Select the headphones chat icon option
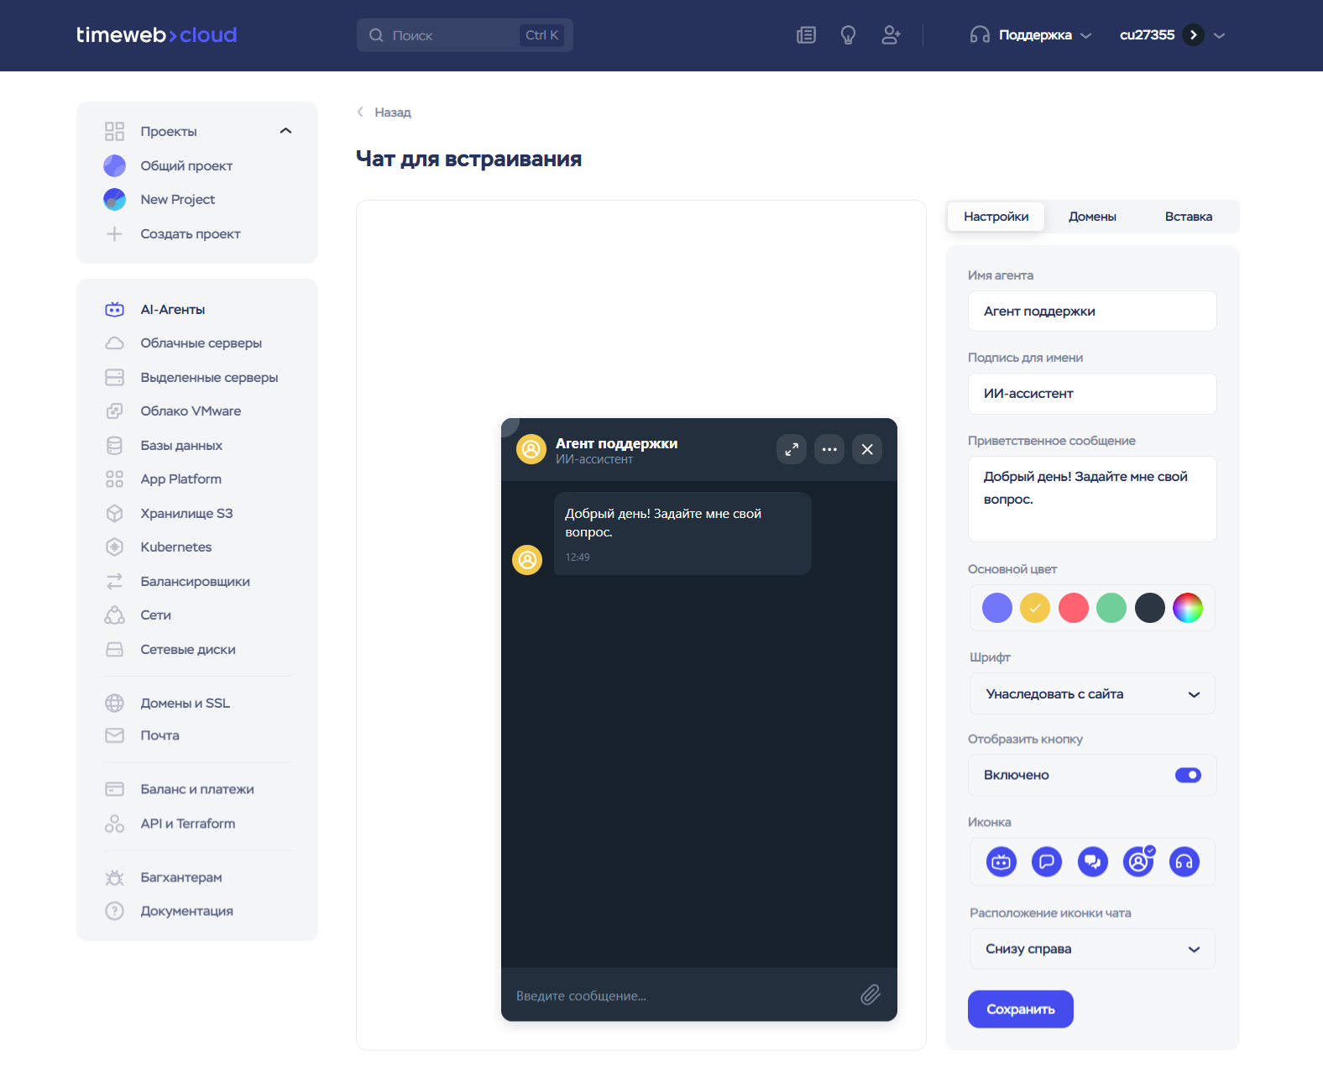The width and height of the screenshot is (1323, 1083). pyautogui.click(x=1184, y=861)
